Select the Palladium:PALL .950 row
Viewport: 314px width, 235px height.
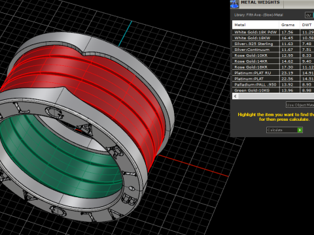pyautogui.click(x=273, y=85)
